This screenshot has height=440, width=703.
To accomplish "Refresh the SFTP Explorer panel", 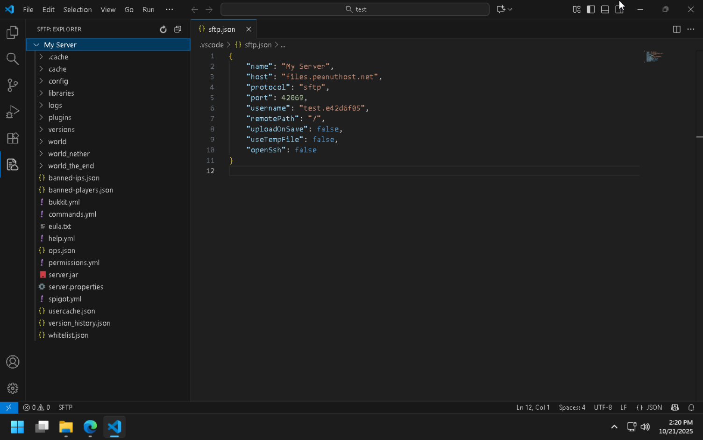I will (163, 29).
